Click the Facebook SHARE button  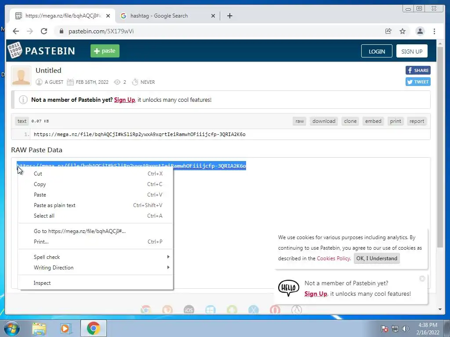click(x=418, y=70)
